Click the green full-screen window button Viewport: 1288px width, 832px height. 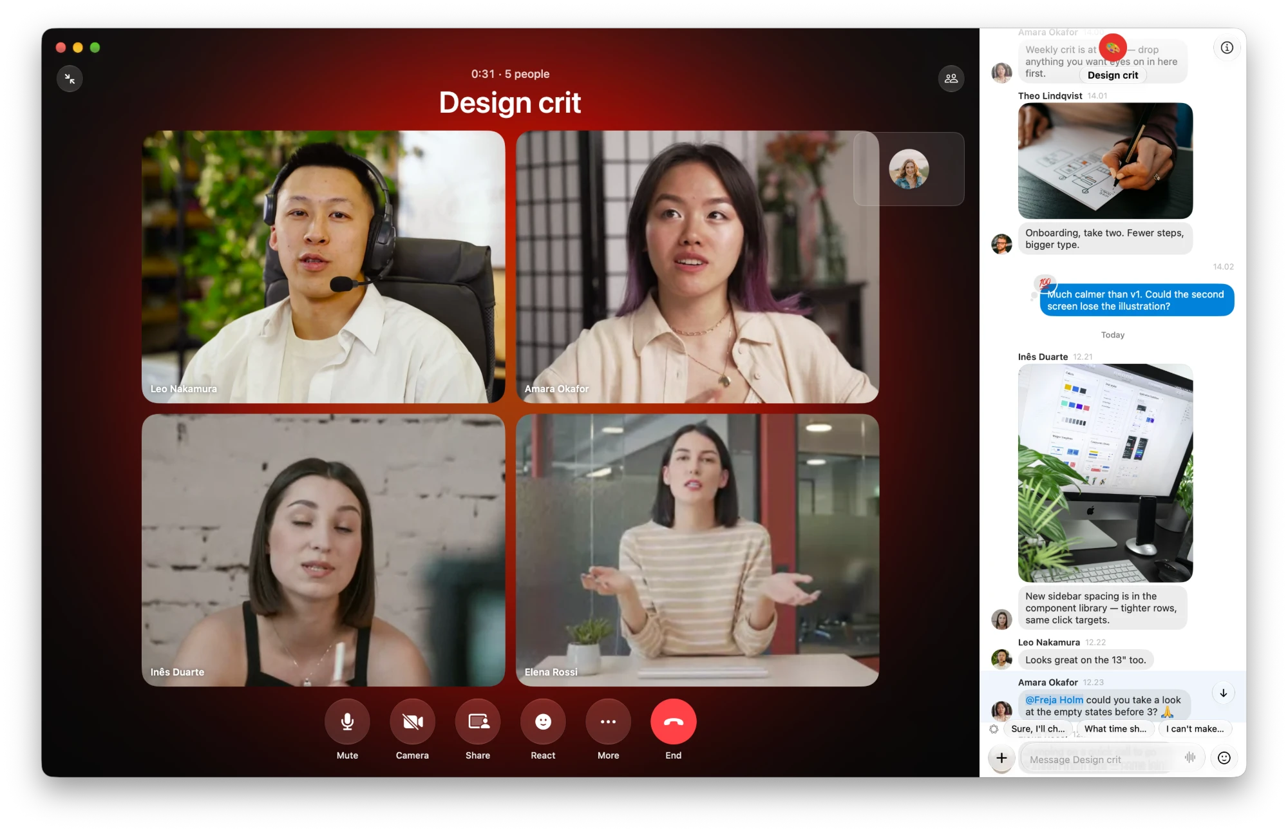click(x=95, y=48)
